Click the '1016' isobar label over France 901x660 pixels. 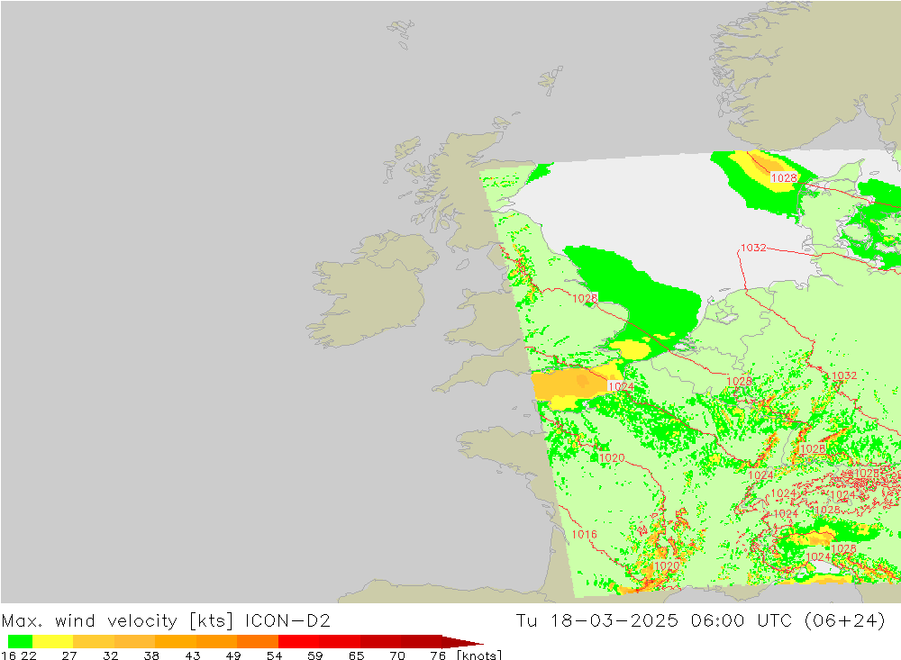point(584,534)
